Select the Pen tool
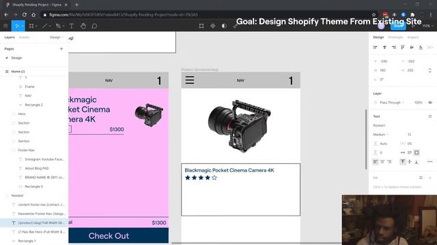Screen dimensions: 437x245 coord(58,26)
